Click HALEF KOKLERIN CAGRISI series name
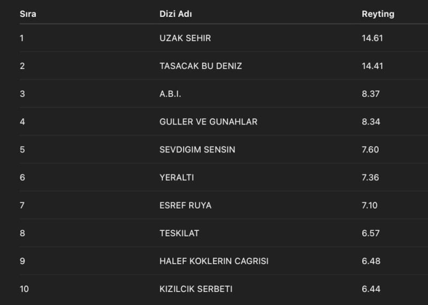This screenshot has height=305, width=428. 214,261
